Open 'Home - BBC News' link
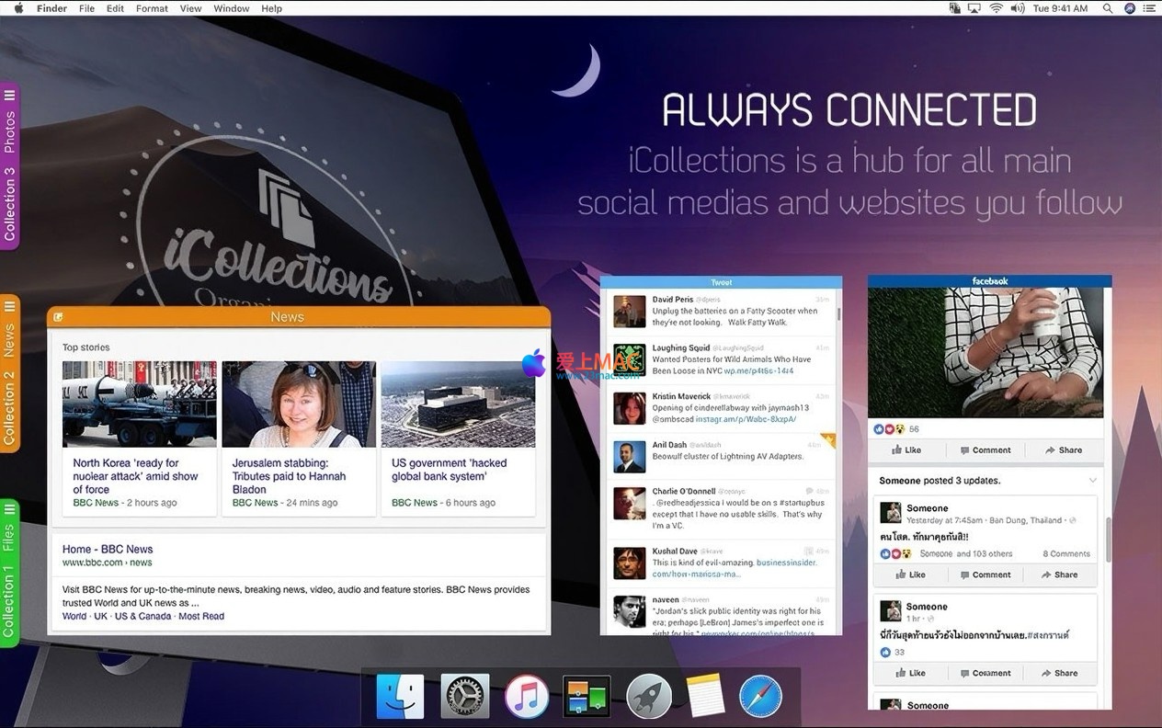1162x728 pixels. tap(108, 549)
